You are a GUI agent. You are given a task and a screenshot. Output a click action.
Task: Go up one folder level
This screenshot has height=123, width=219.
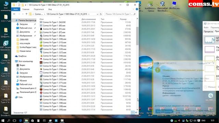pyautogui.click(x=26, y=14)
